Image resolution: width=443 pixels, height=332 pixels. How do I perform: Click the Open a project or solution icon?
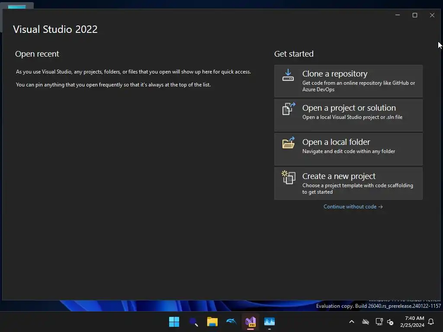[289, 109]
